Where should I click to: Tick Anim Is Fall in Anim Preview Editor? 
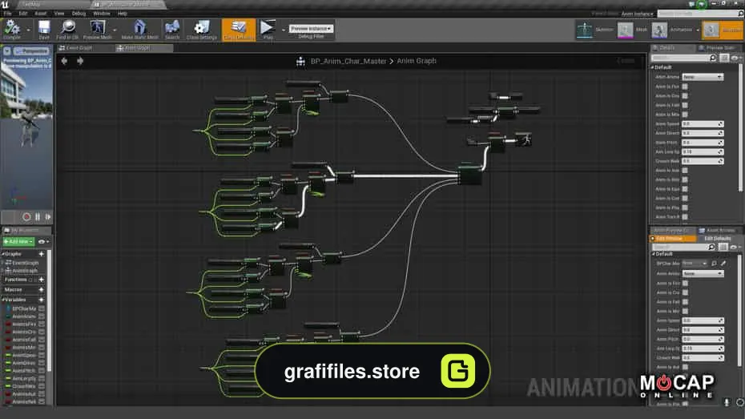coord(685,302)
